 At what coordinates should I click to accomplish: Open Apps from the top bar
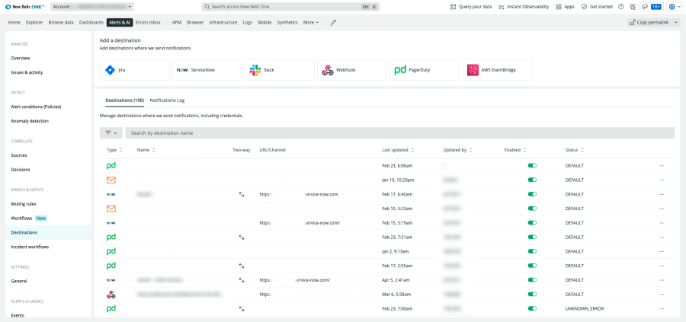[x=564, y=6]
